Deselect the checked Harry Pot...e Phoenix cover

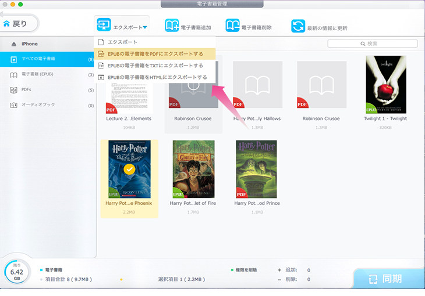pos(129,169)
